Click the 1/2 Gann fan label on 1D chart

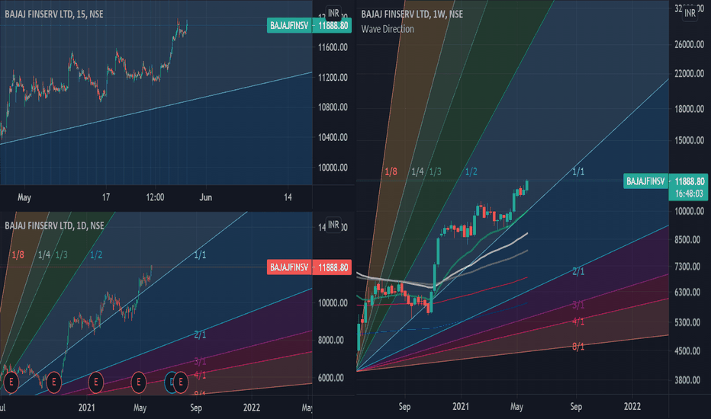pos(96,255)
